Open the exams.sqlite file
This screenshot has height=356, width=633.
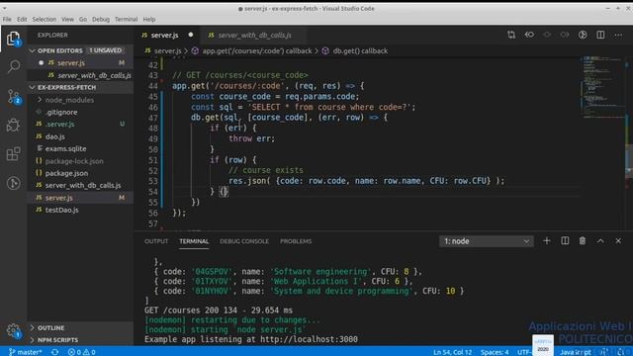point(65,148)
